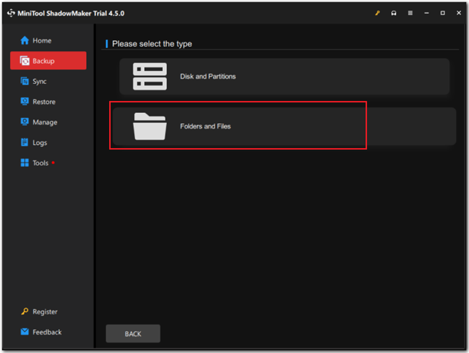This screenshot has width=469, height=353.
Task: Select the Backup tab in sidebar
Action: [48, 61]
